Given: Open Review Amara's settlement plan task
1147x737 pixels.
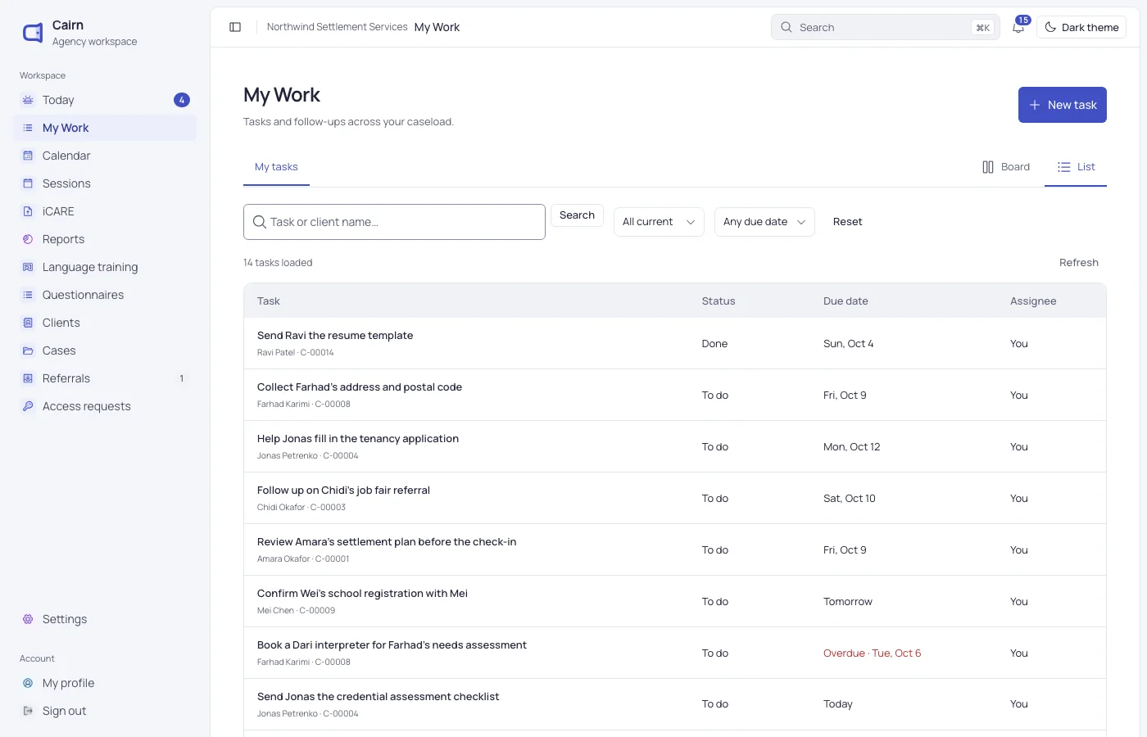Looking at the screenshot, I should [387, 542].
